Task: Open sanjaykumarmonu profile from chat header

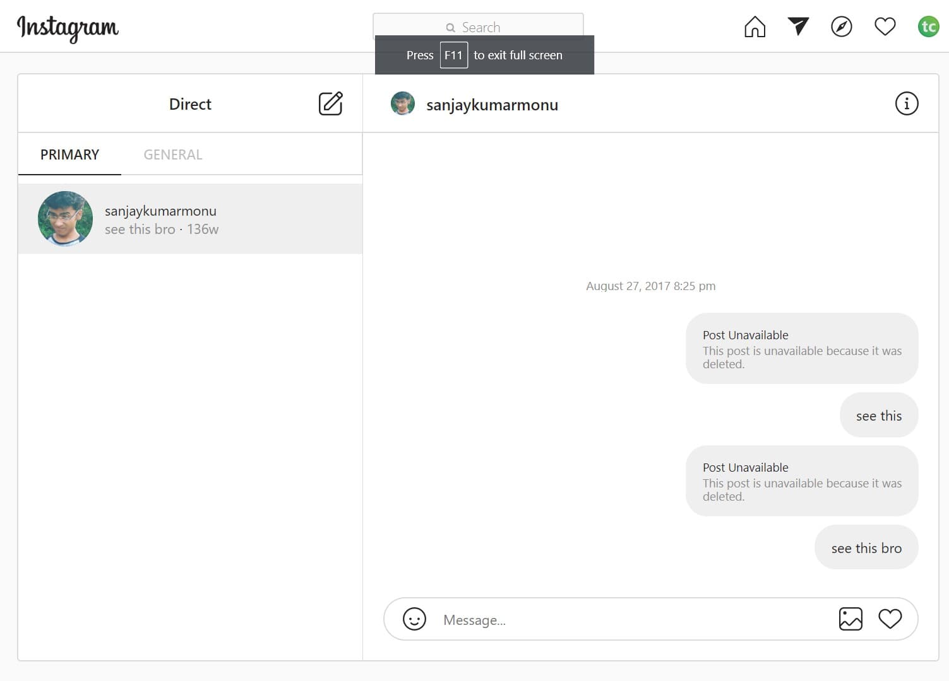Action: (492, 105)
